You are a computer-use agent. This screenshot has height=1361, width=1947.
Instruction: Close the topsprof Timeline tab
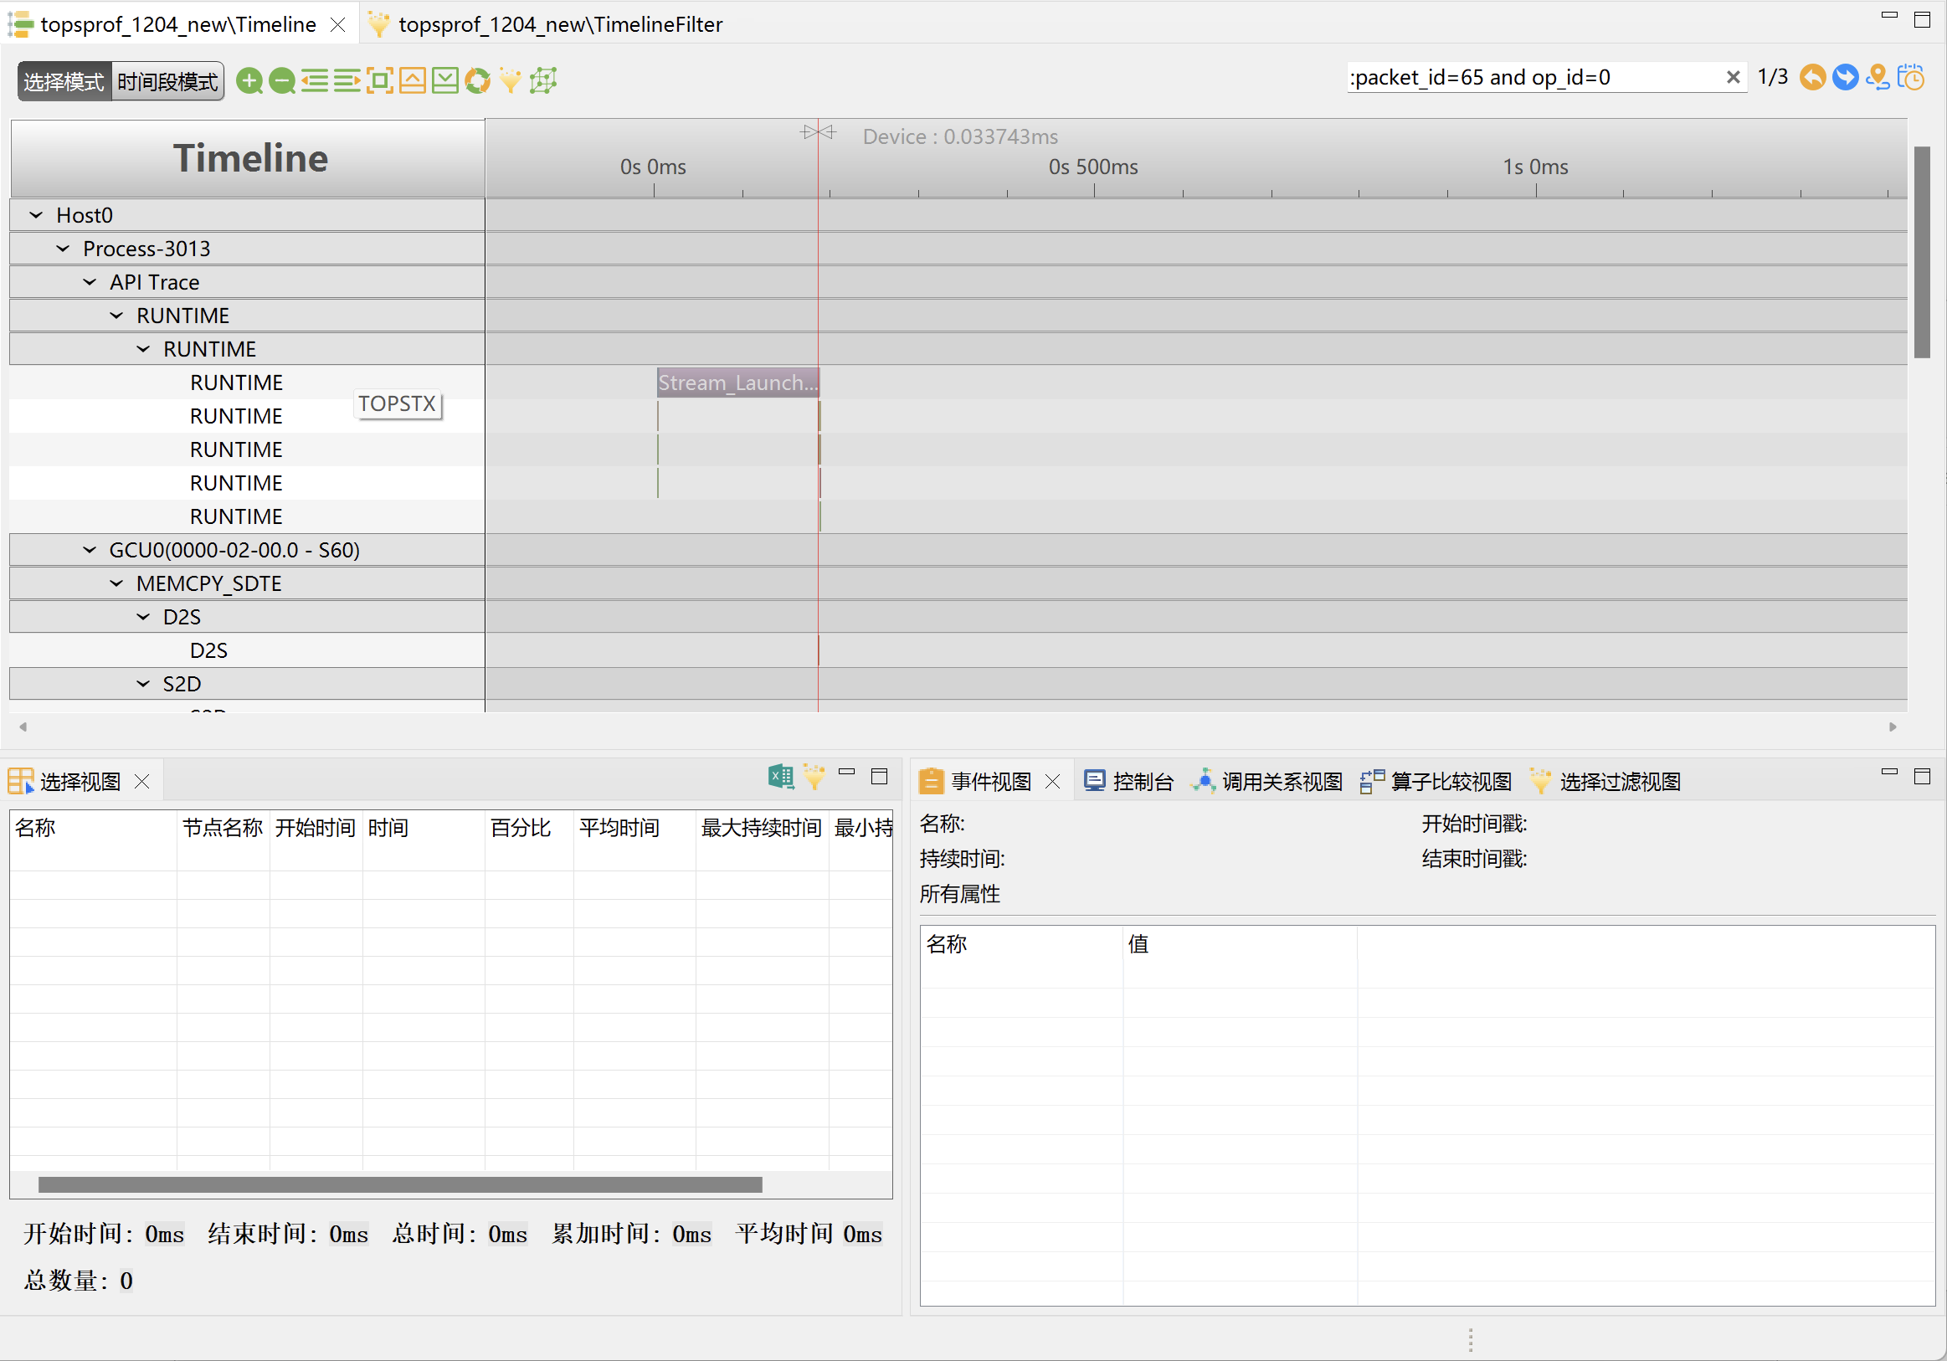click(x=337, y=25)
